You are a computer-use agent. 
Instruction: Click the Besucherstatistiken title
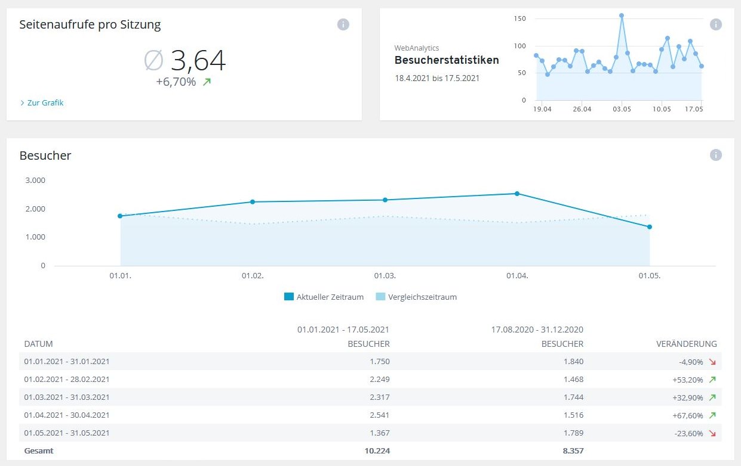coord(447,60)
